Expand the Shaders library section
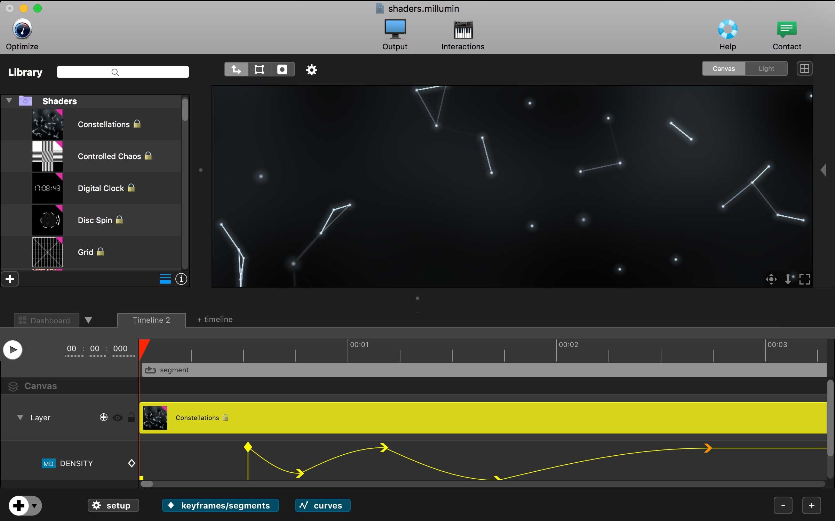835x521 pixels. [x=10, y=100]
